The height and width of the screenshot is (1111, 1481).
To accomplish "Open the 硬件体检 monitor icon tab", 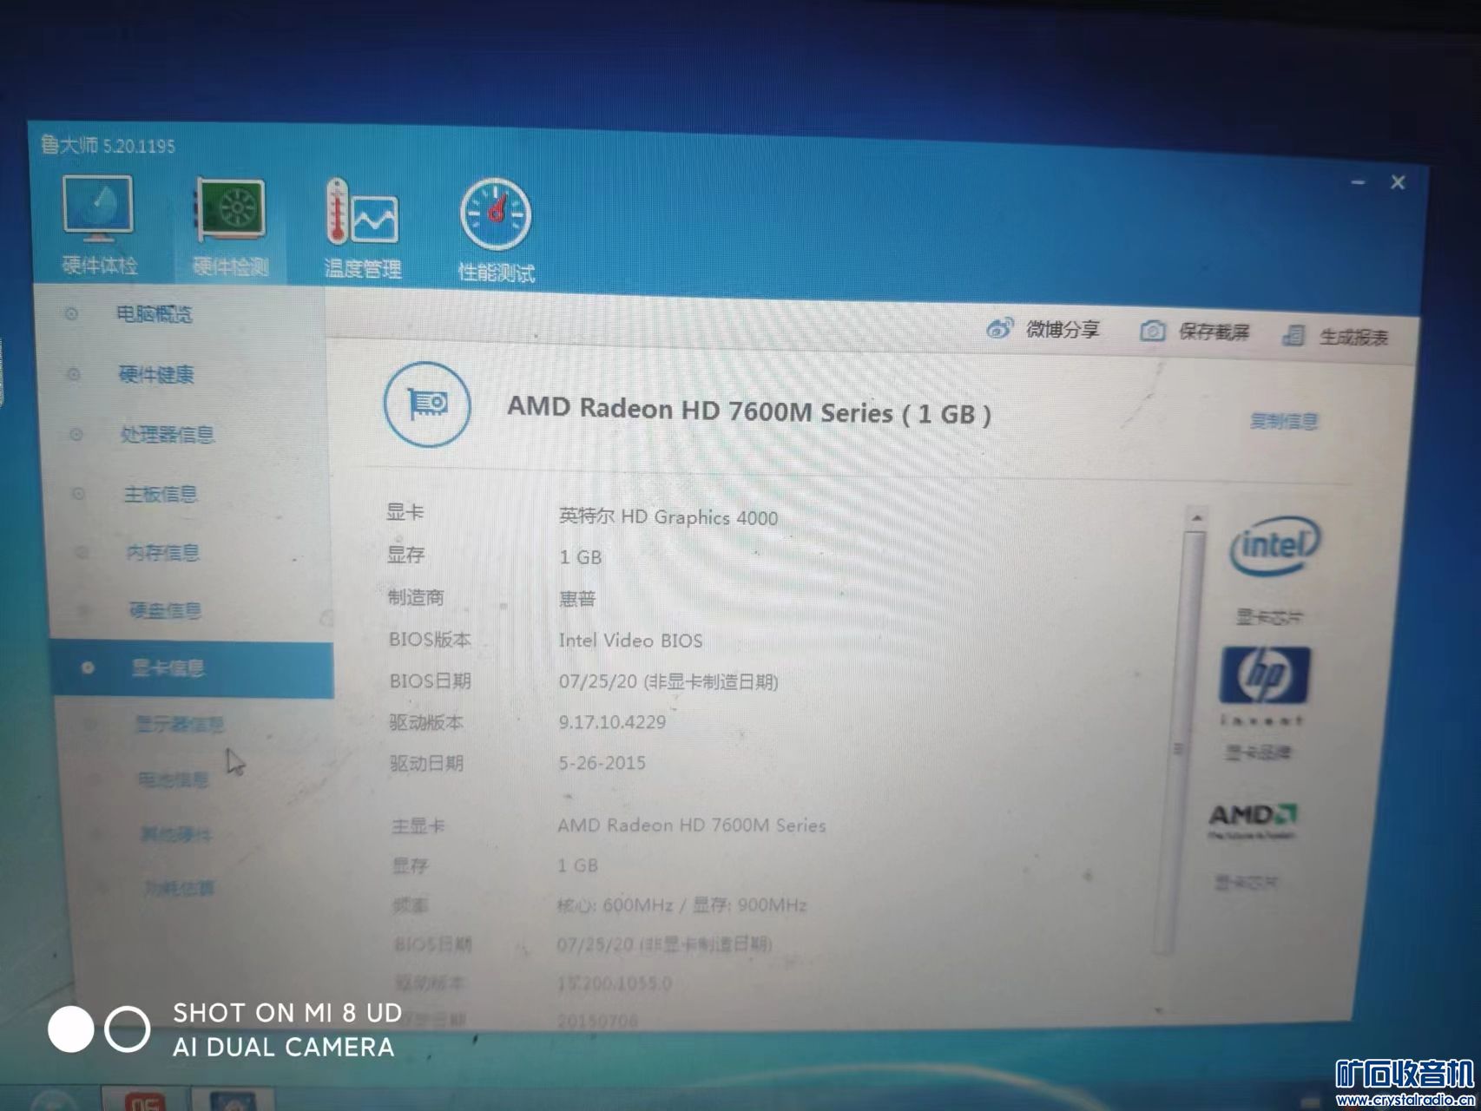I will click(98, 209).
